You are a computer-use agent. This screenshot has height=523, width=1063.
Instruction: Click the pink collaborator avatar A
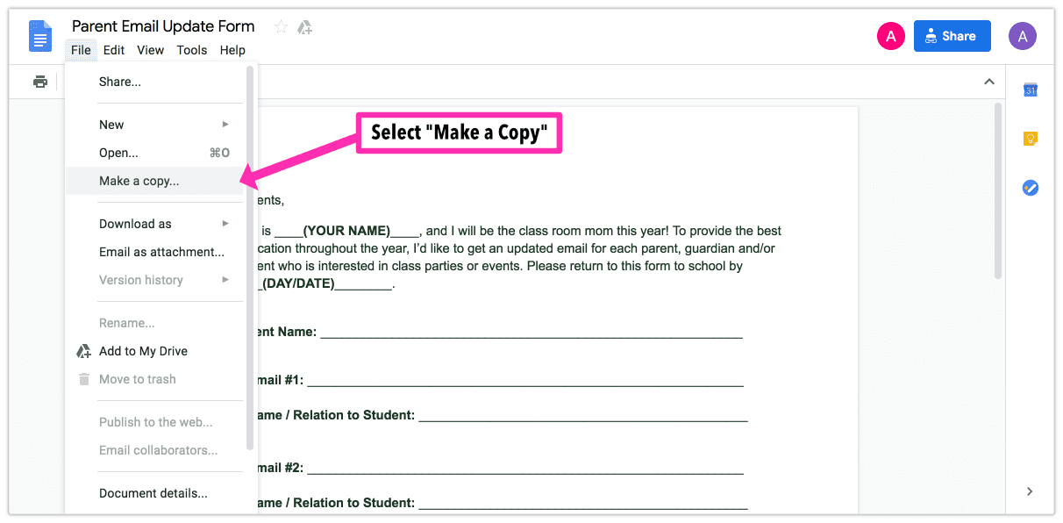point(891,37)
